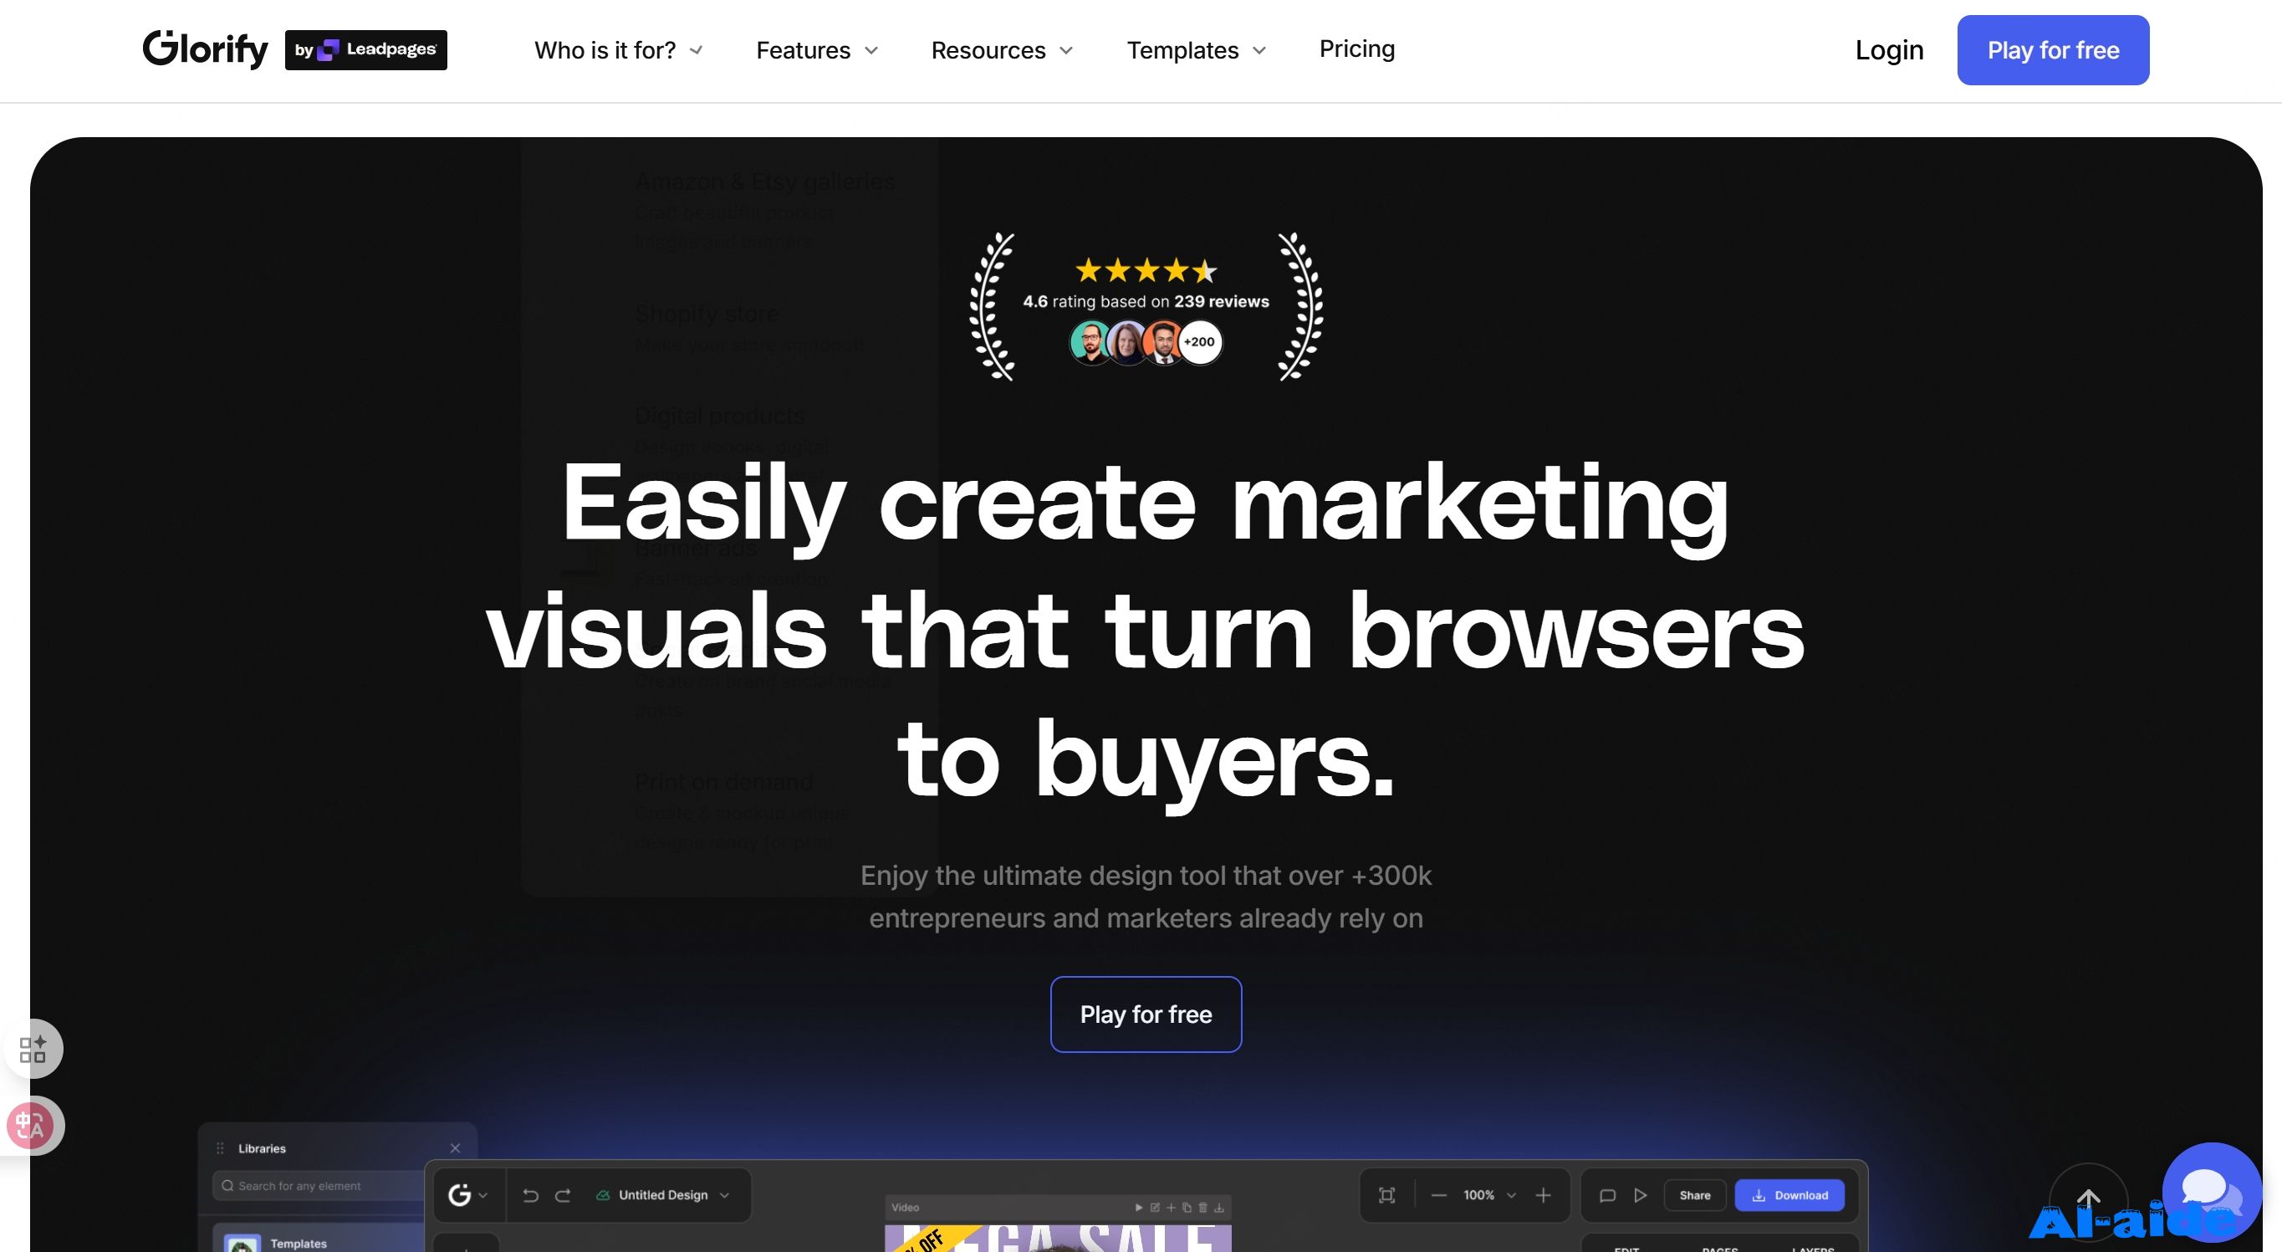Click the Undo arrow in the editor

pos(530,1195)
